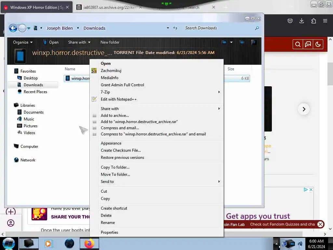Open the Videos library
Screen dimensions: 333x250
point(29,133)
